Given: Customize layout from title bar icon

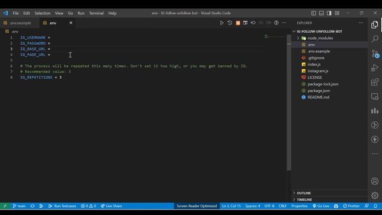Looking at the screenshot, I should point(337,13).
